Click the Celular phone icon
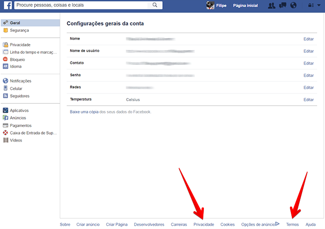Image resolution: width=325 pixels, height=229 pixels. tap(6, 88)
